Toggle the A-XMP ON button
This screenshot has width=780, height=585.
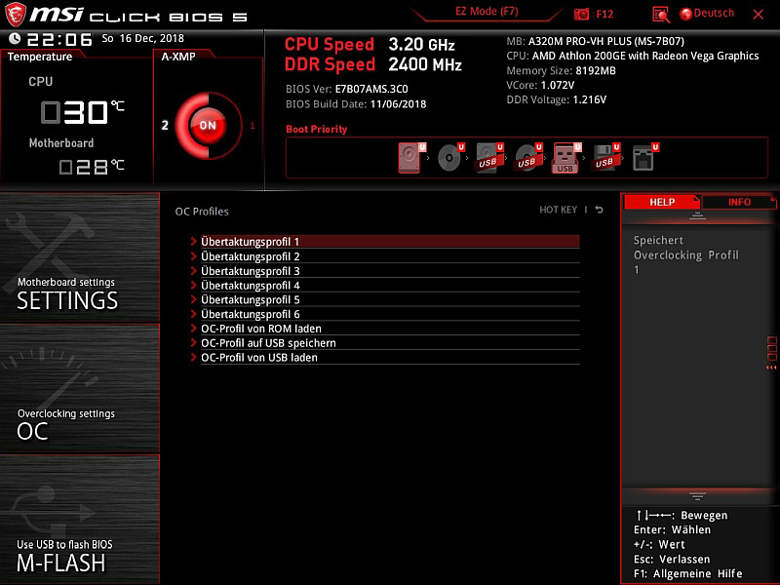(208, 125)
